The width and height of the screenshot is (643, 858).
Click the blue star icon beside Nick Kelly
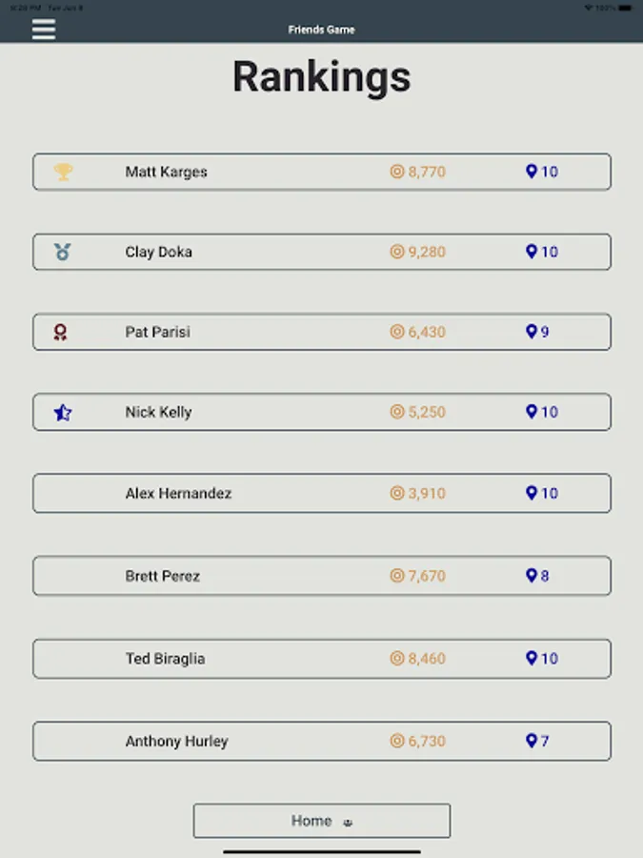63,413
